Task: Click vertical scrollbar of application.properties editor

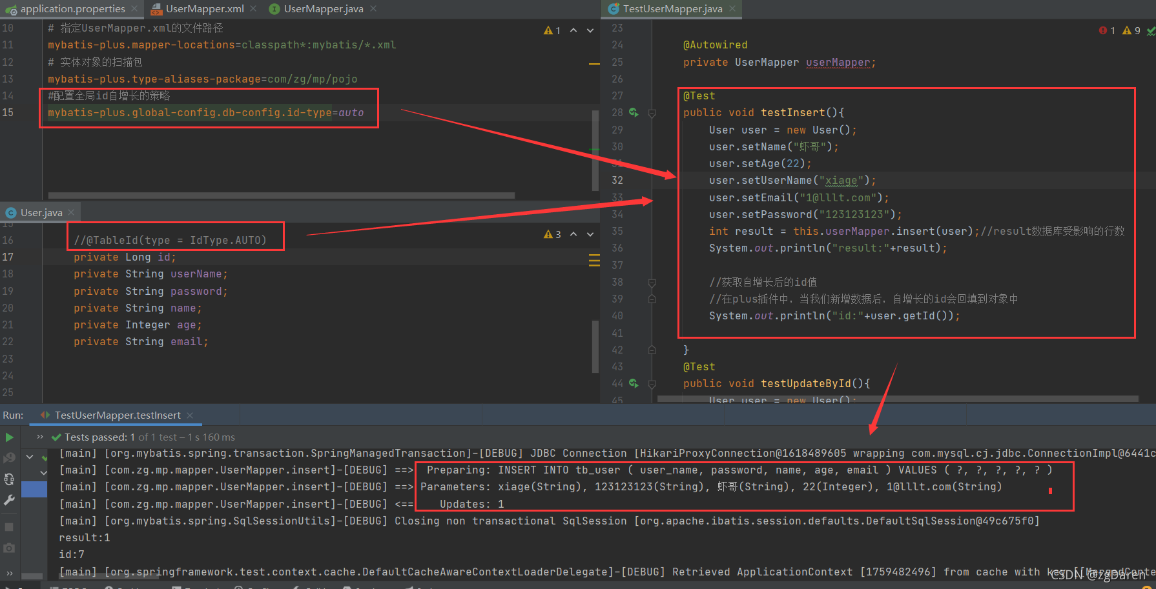Action: 595,150
